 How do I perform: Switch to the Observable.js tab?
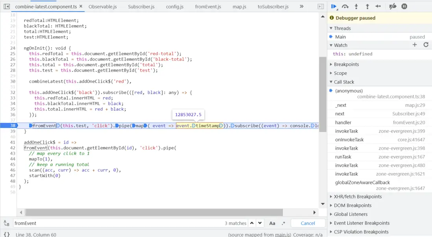coord(103,7)
